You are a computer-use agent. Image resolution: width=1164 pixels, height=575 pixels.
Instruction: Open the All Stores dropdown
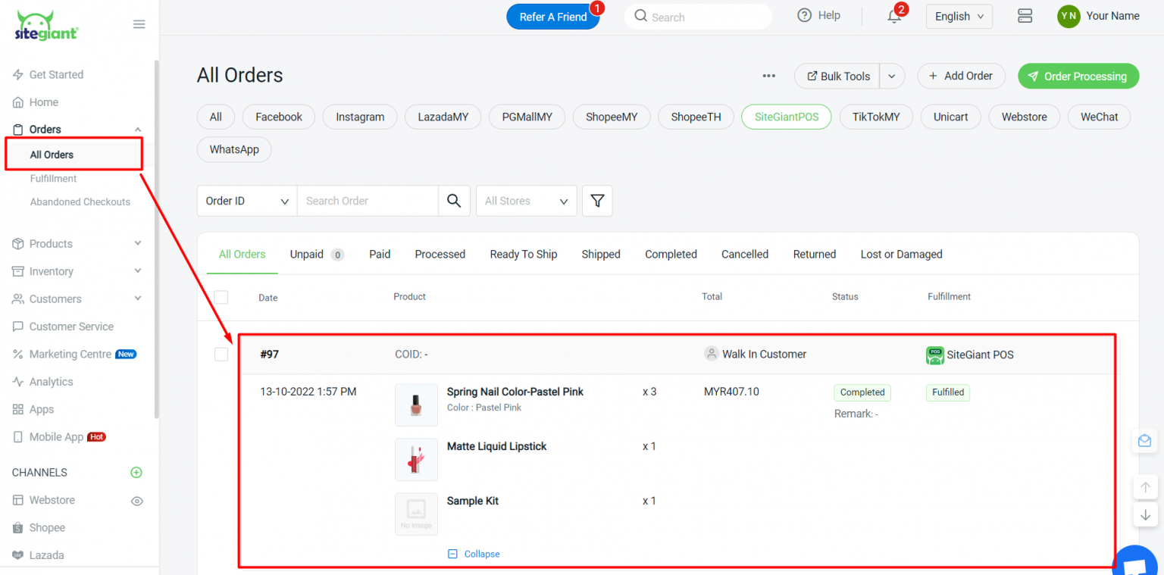(526, 200)
